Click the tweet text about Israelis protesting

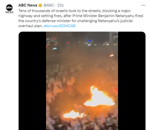pyautogui.click(x=81, y=18)
